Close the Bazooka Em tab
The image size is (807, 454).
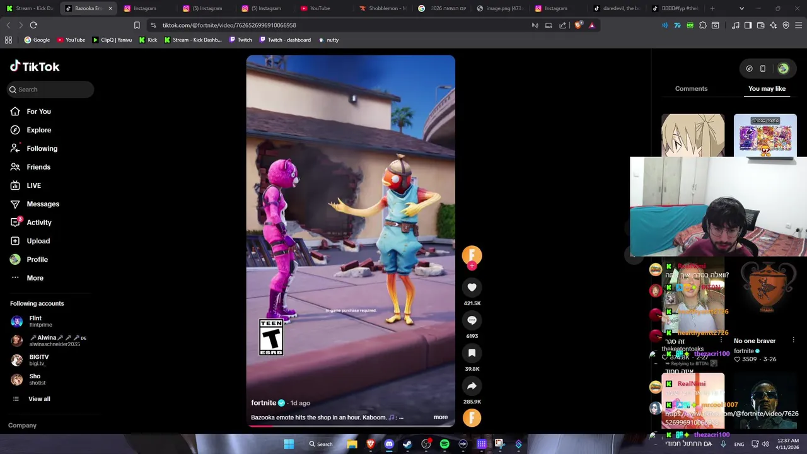click(x=111, y=8)
